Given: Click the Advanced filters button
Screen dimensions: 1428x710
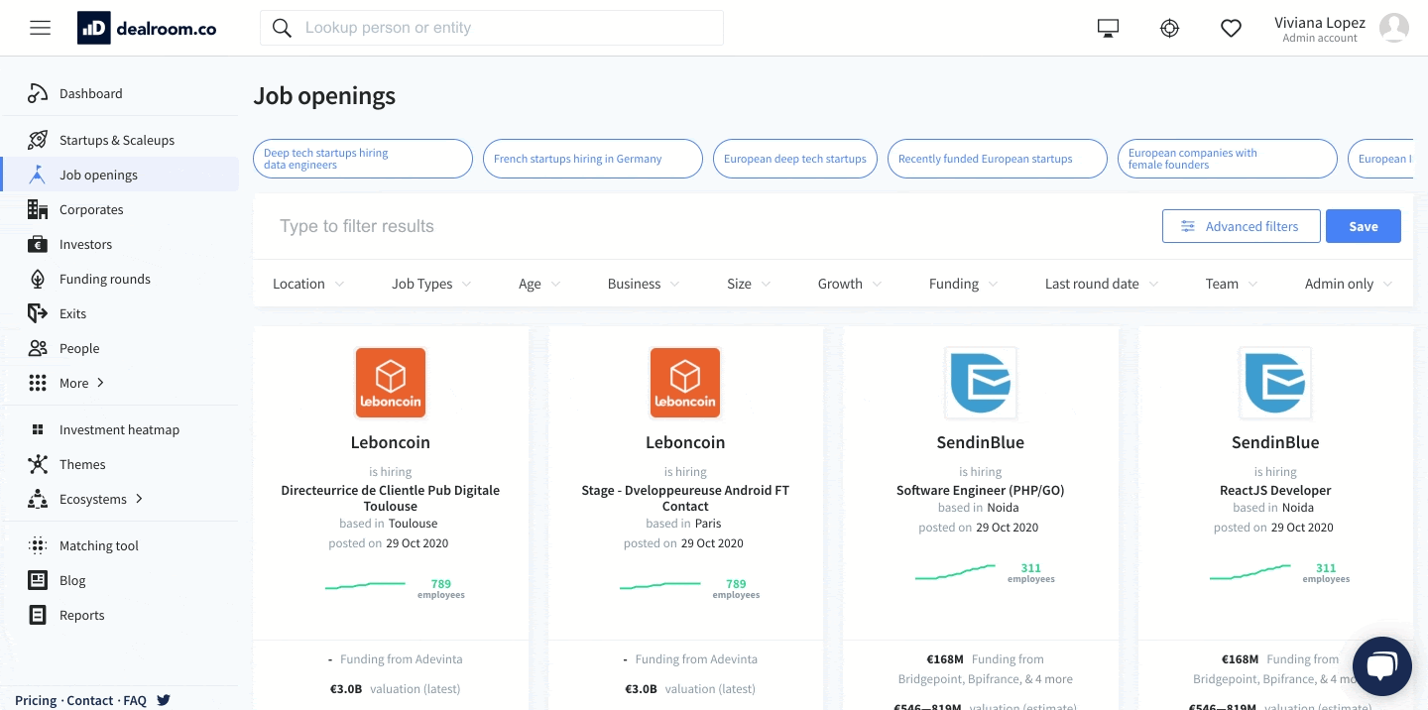Looking at the screenshot, I should pyautogui.click(x=1242, y=226).
